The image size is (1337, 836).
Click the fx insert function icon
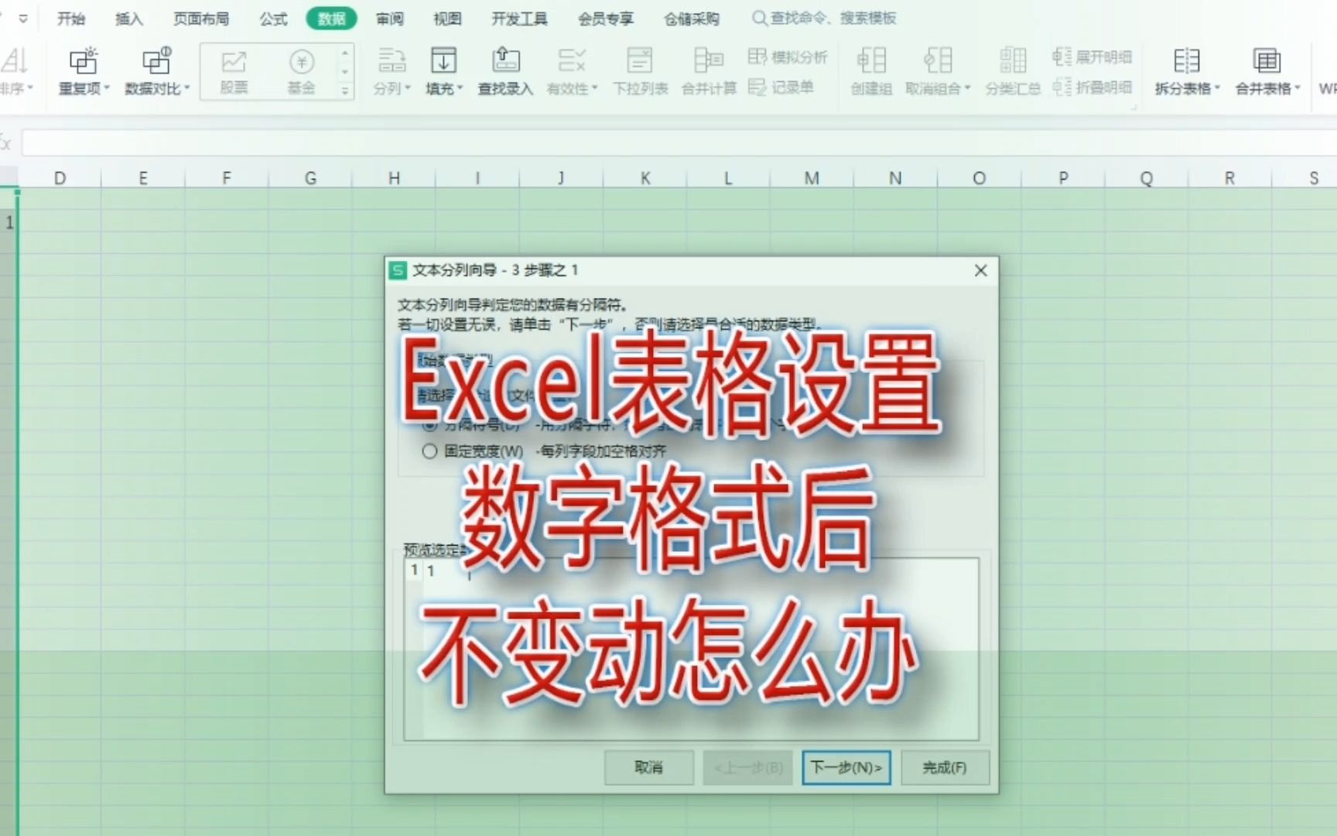click(6, 142)
